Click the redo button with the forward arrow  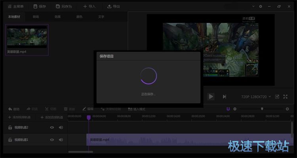(x=32, y=109)
